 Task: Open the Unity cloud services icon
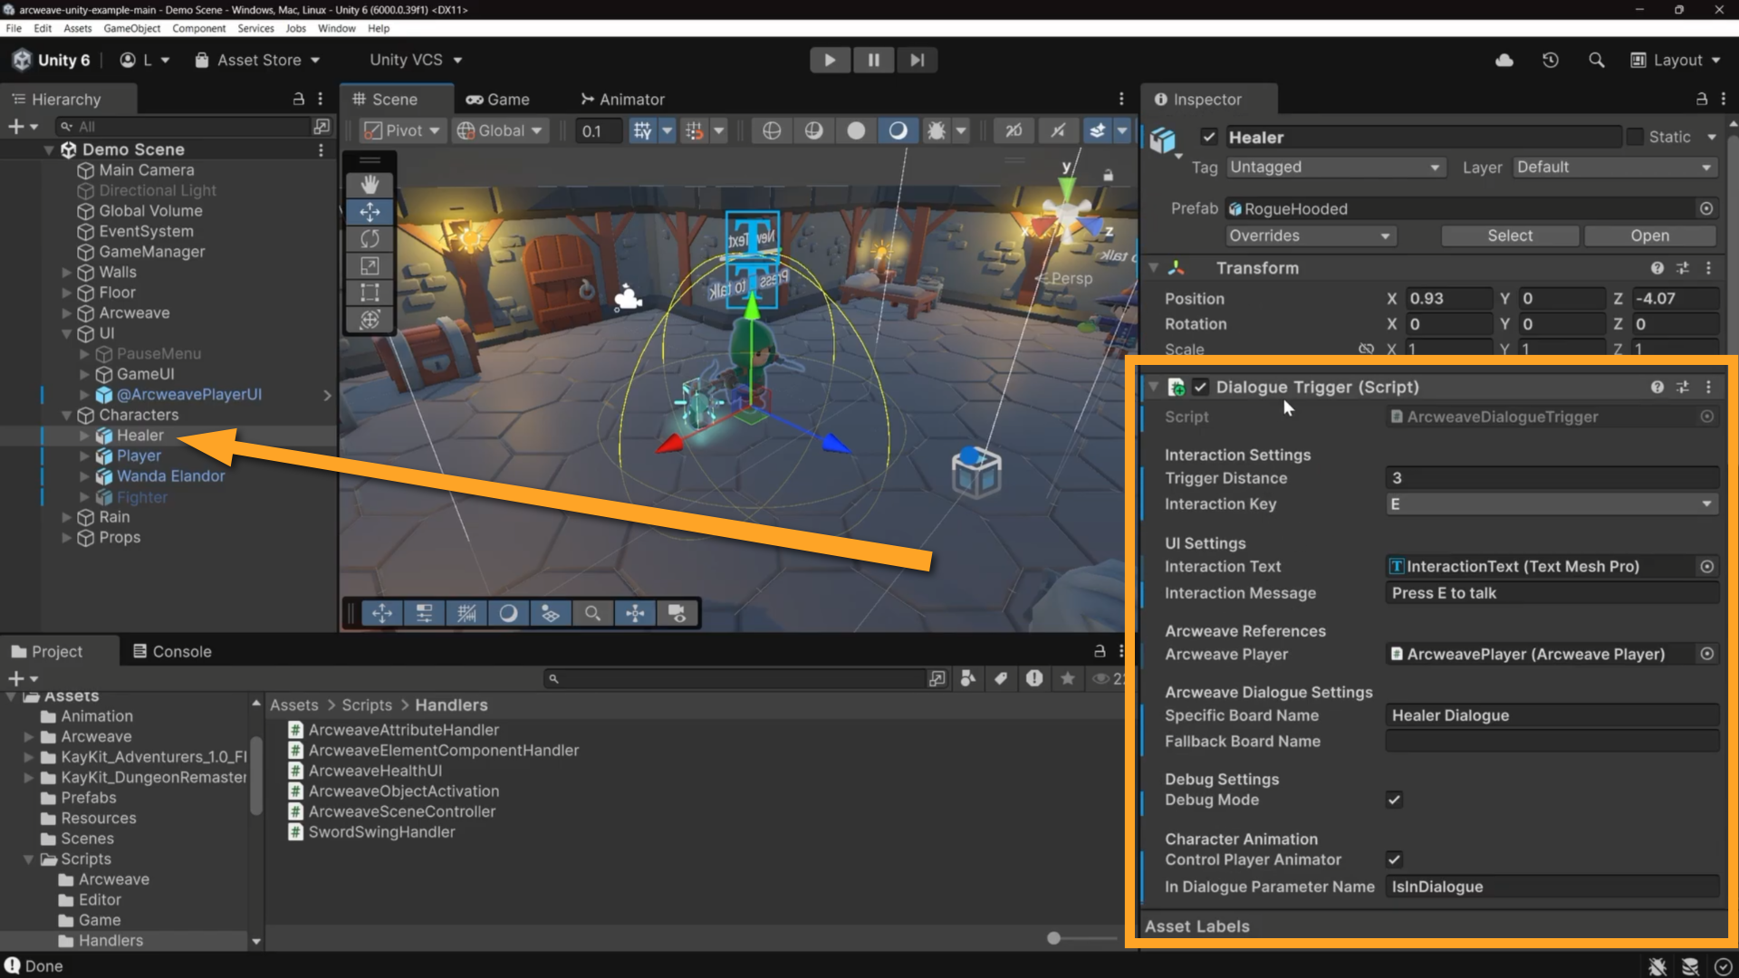coord(1504,60)
